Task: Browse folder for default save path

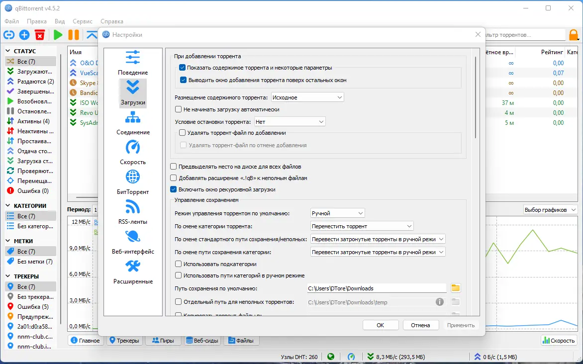Action: [456, 288]
